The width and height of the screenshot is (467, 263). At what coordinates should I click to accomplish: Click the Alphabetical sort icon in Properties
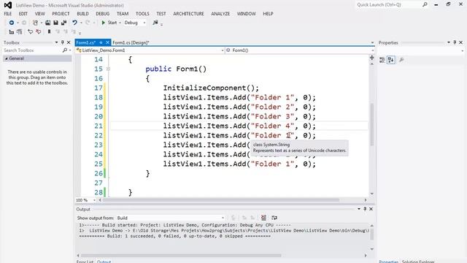tap(391, 60)
